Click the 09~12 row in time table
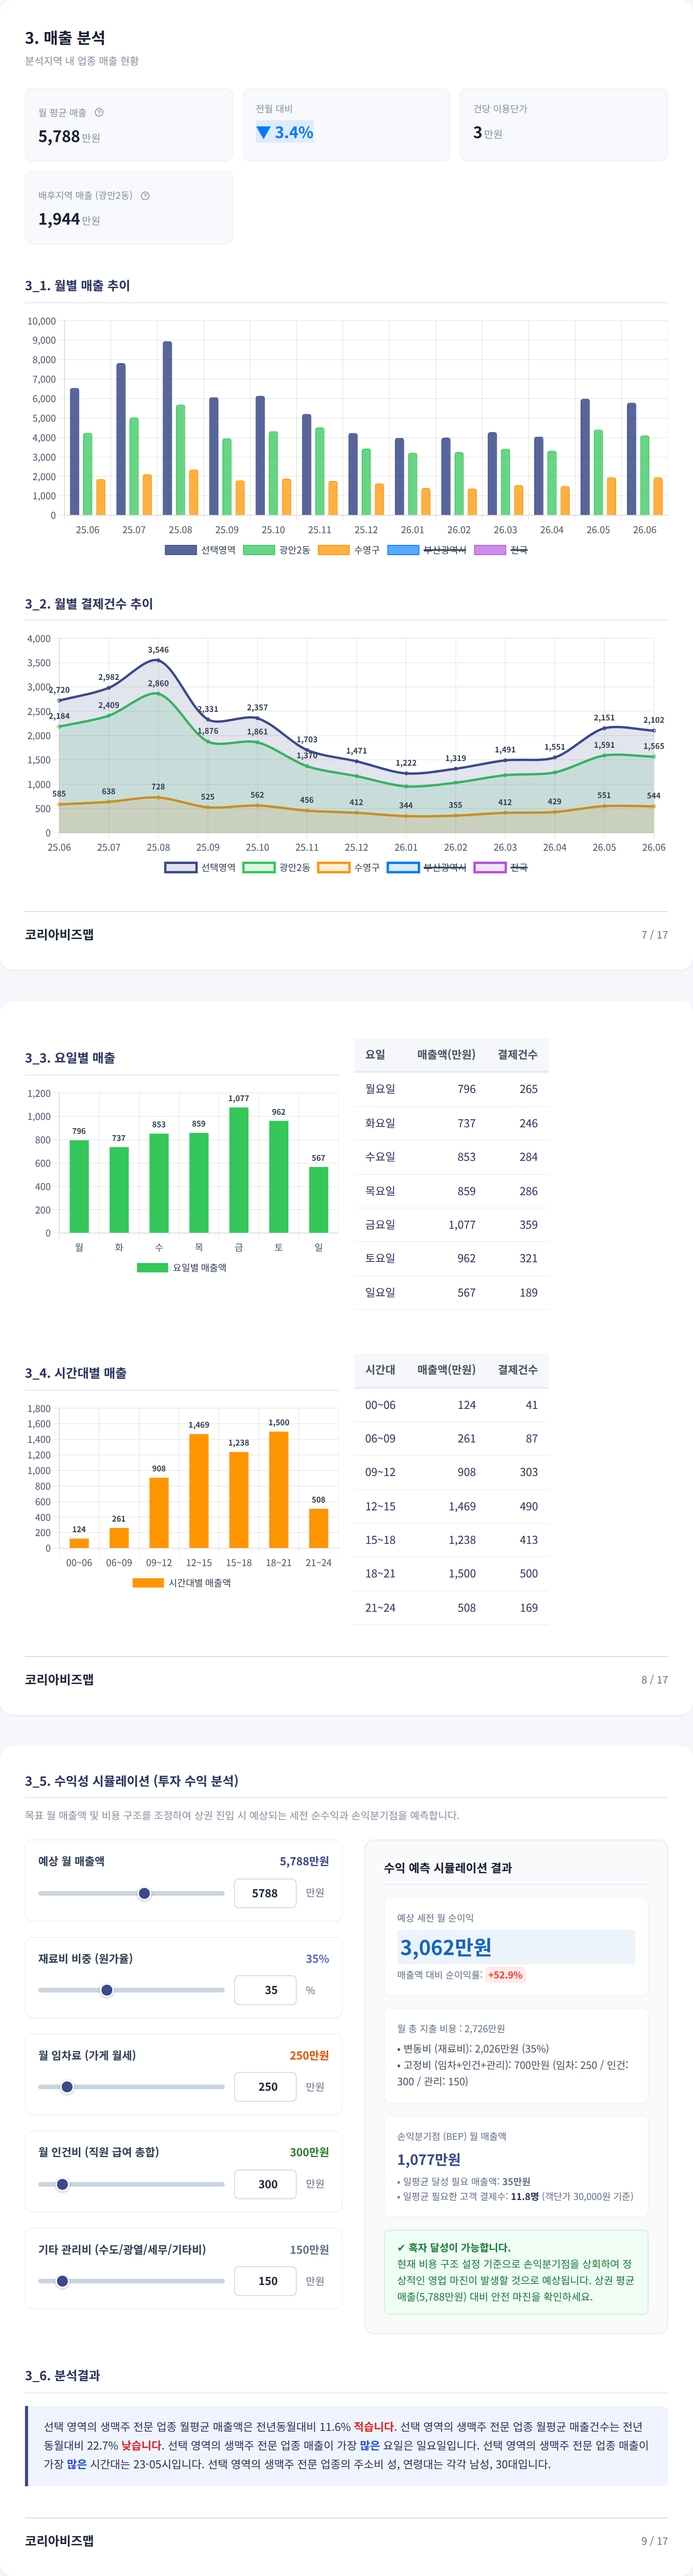 pos(451,1472)
